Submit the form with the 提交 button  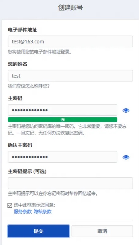39,231
